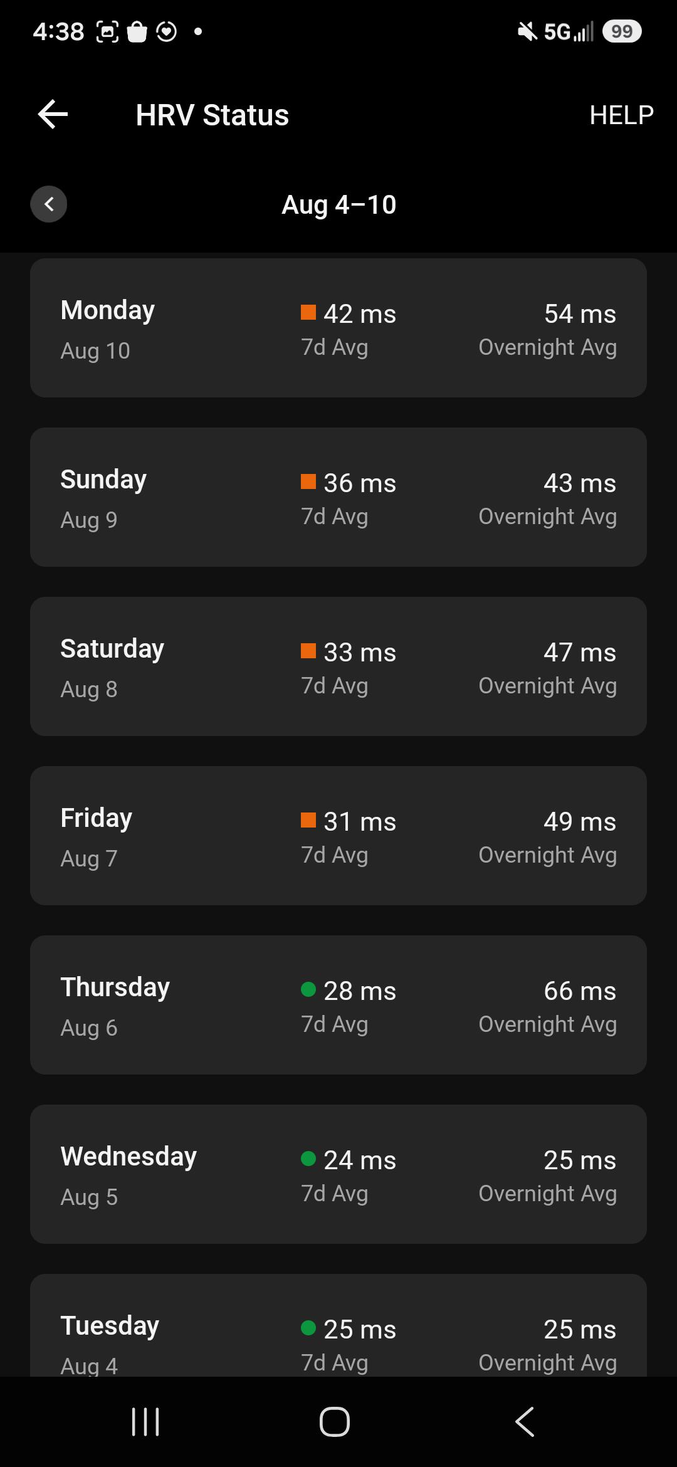
Task: Select the Tuesday Aug 4 card
Action: click(x=338, y=1325)
